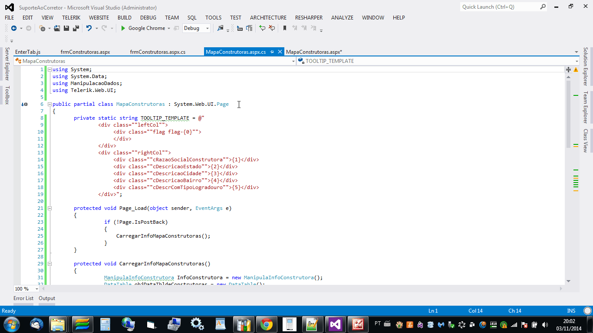Collapse the using directives block at line 1
This screenshot has height=333, width=593.
[x=49, y=69]
